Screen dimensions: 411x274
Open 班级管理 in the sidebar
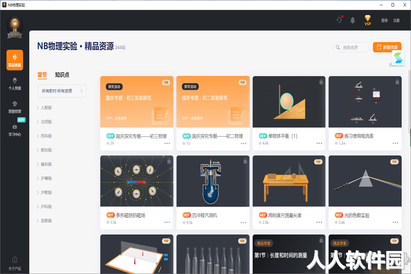click(15, 107)
